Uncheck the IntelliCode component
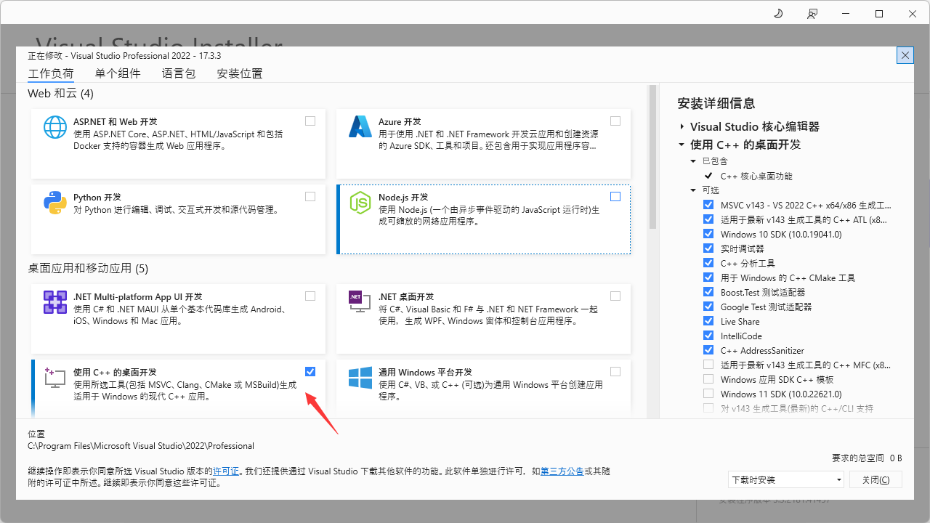 (708, 336)
